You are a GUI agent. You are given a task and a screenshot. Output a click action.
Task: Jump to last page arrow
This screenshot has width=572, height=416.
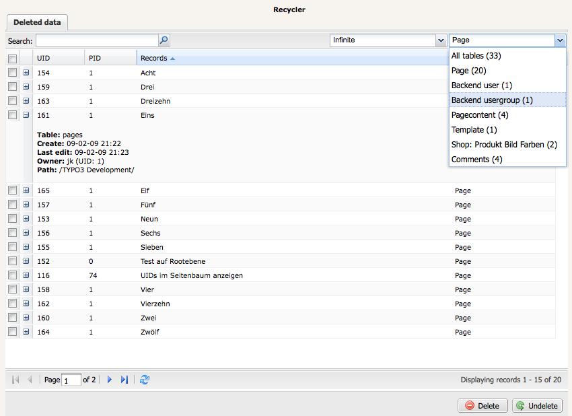(x=124, y=380)
